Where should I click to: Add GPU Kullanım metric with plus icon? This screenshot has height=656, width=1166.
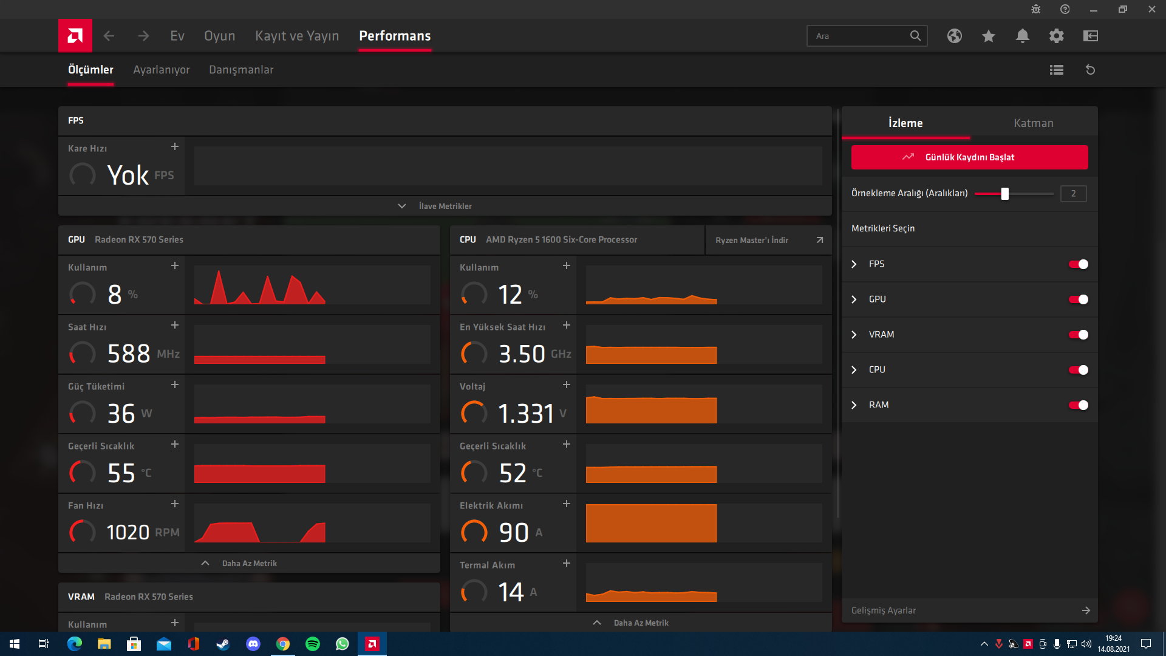(x=175, y=265)
